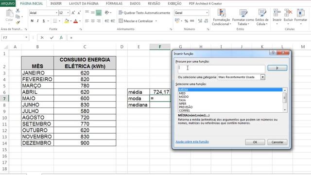Open the ARQUIVO tab
The width and height of the screenshot is (311, 175).
click(x=8, y=3)
